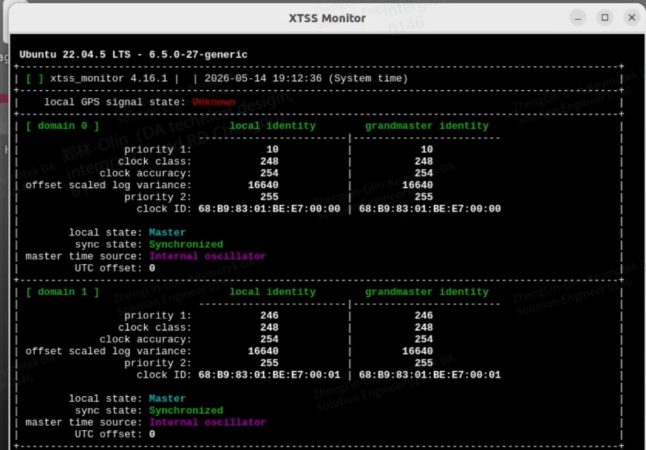Click domain 0 clock accuracy label
Screen dimensions: 646x450
tap(146, 173)
